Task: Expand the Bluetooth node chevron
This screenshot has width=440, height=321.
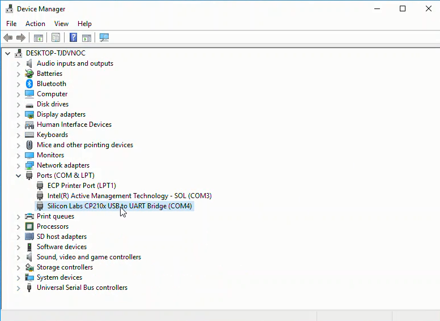Action: [x=19, y=84]
